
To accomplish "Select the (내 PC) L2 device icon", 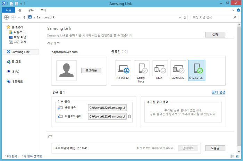I will point(123,68).
